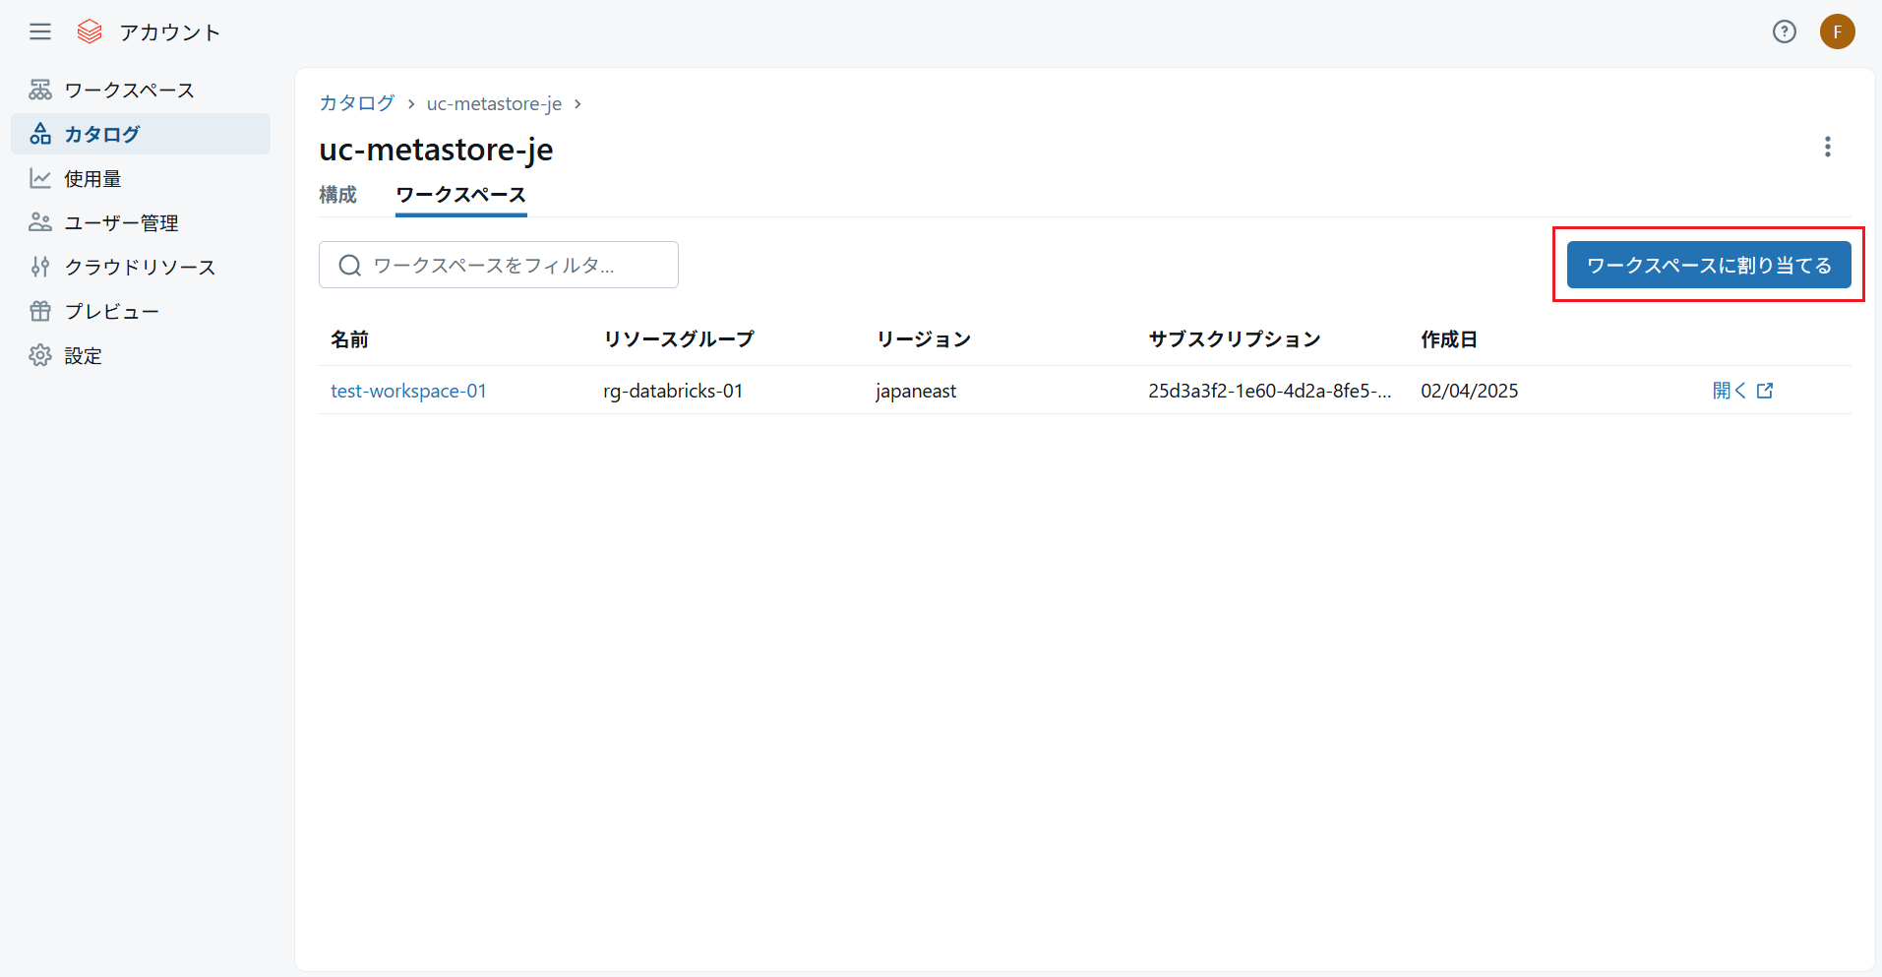Focus the ワークスペースをフィルタ search field
The image size is (1882, 977).
499,265
